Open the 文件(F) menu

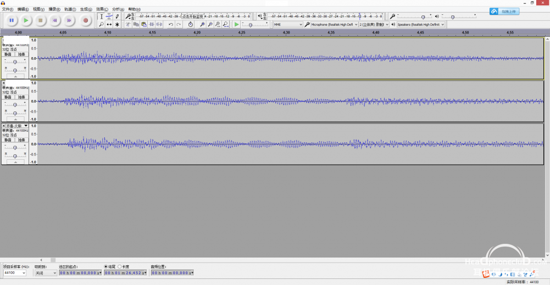click(7, 9)
